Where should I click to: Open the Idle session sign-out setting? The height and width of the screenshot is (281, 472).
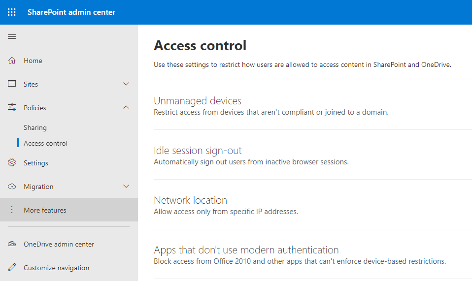tap(198, 151)
